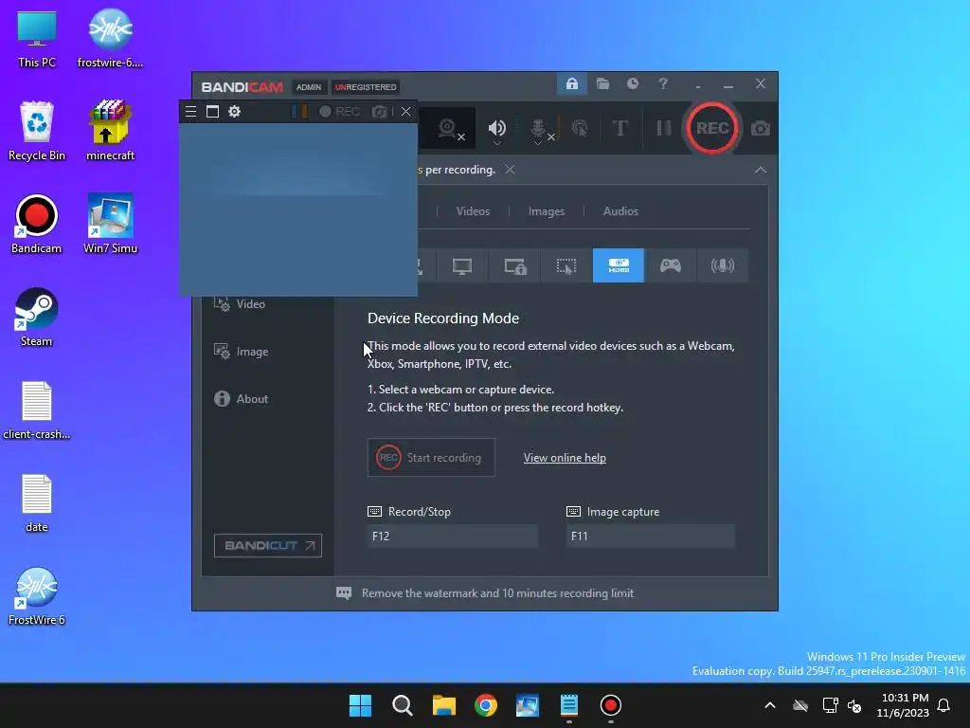Switch to the Audios tab
Image resolution: width=970 pixels, height=728 pixels.
pos(620,211)
